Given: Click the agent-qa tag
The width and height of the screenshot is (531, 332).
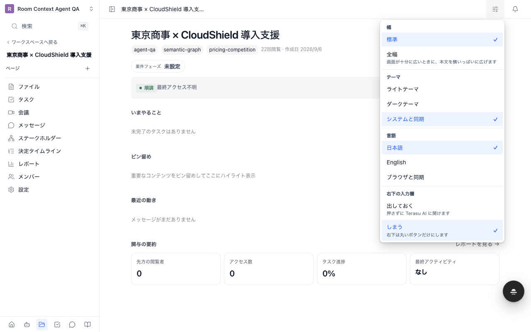Looking at the screenshot, I should pyautogui.click(x=145, y=50).
